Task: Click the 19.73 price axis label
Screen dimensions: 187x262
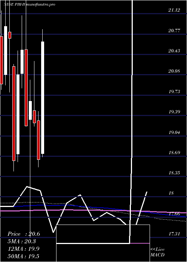Action: tap(174, 92)
